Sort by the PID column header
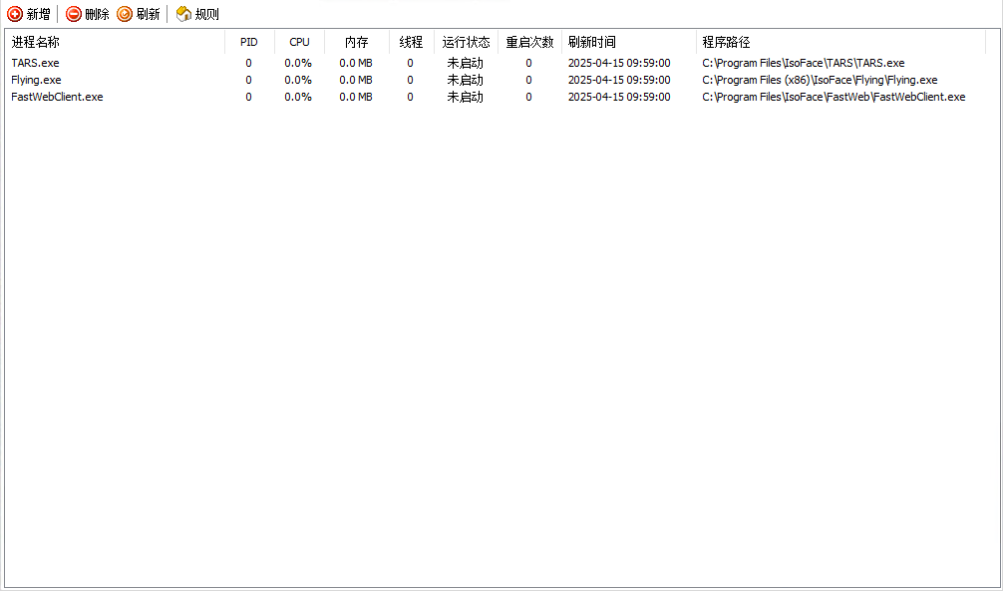Image resolution: width=1003 pixels, height=591 pixels. pyautogui.click(x=249, y=43)
